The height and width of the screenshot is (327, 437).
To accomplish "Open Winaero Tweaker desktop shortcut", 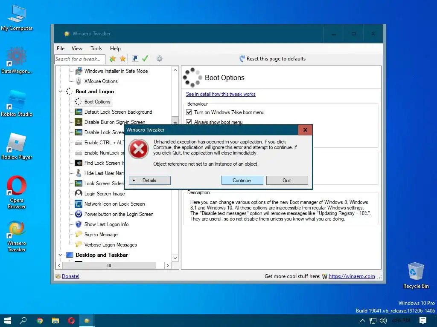I will 17,236.
